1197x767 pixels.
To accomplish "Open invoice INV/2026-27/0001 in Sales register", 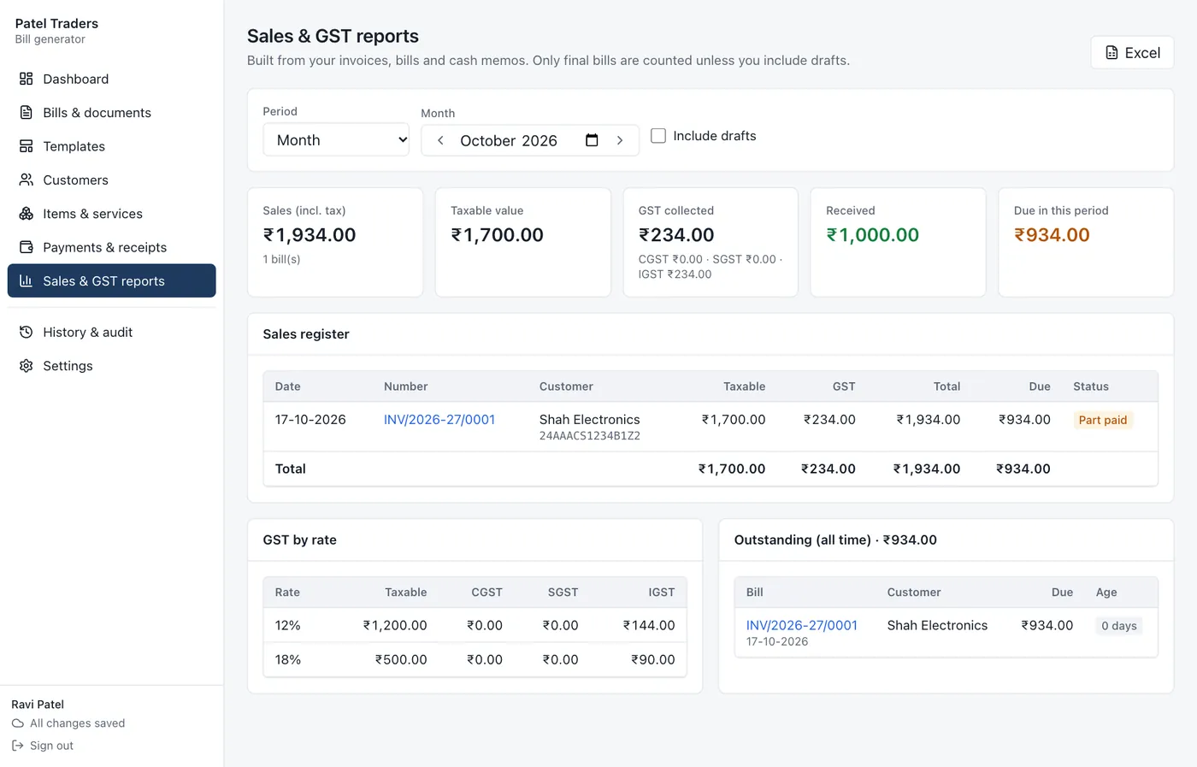I will coord(439,420).
